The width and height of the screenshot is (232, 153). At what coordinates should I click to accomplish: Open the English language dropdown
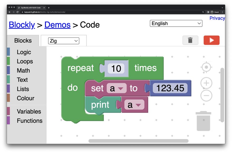click(x=176, y=23)
